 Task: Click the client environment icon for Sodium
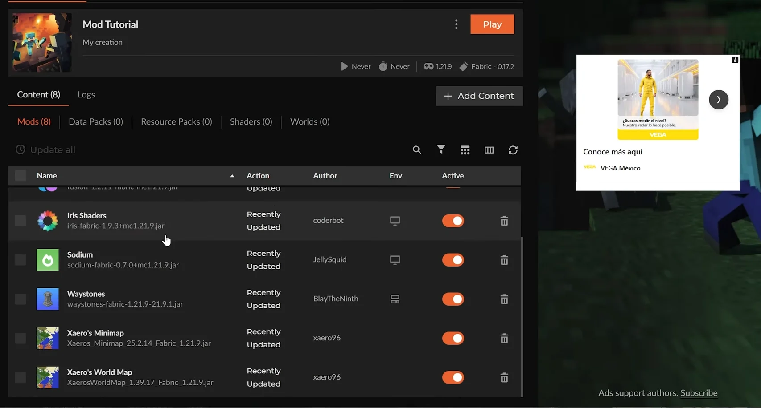pyautogui.click(x=395, y=260)
